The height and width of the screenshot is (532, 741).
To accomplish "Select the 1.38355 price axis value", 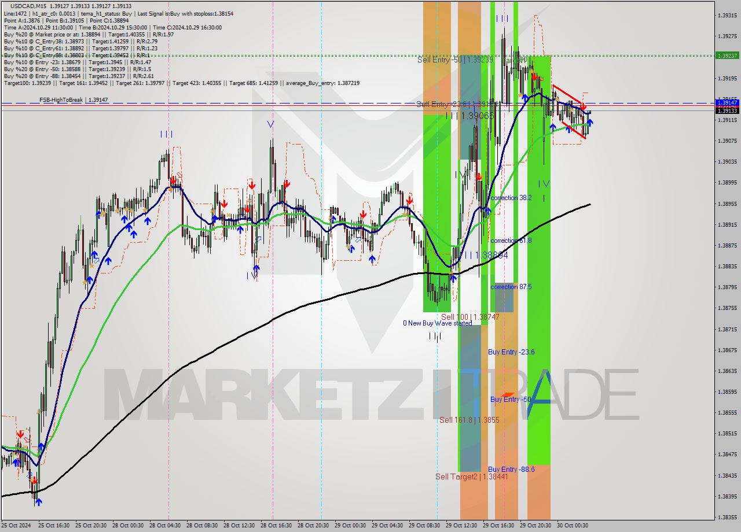I will (x=728, y=517).
